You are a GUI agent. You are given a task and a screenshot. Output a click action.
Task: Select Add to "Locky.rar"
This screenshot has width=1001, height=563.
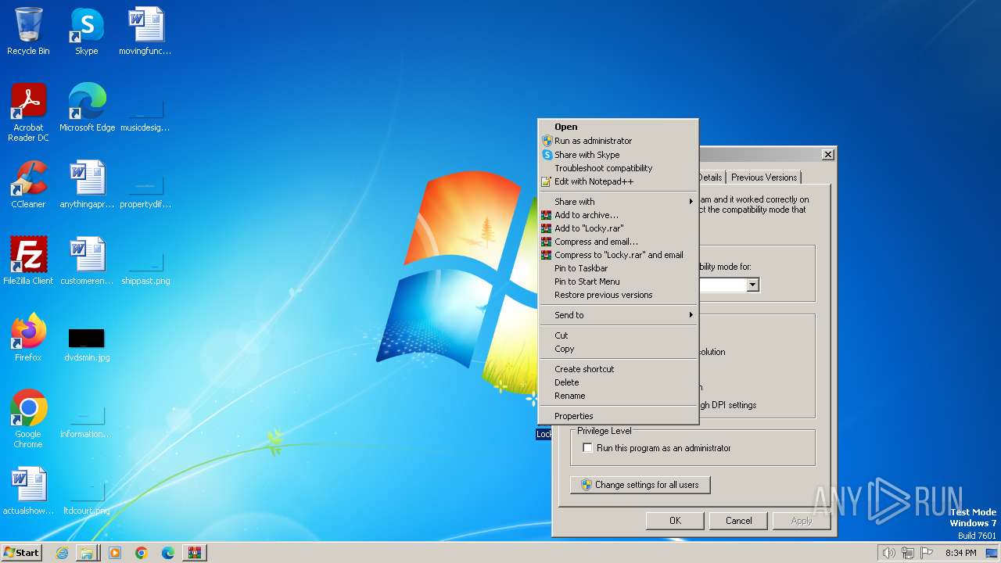pyautogui.click(x=618, y=228)
